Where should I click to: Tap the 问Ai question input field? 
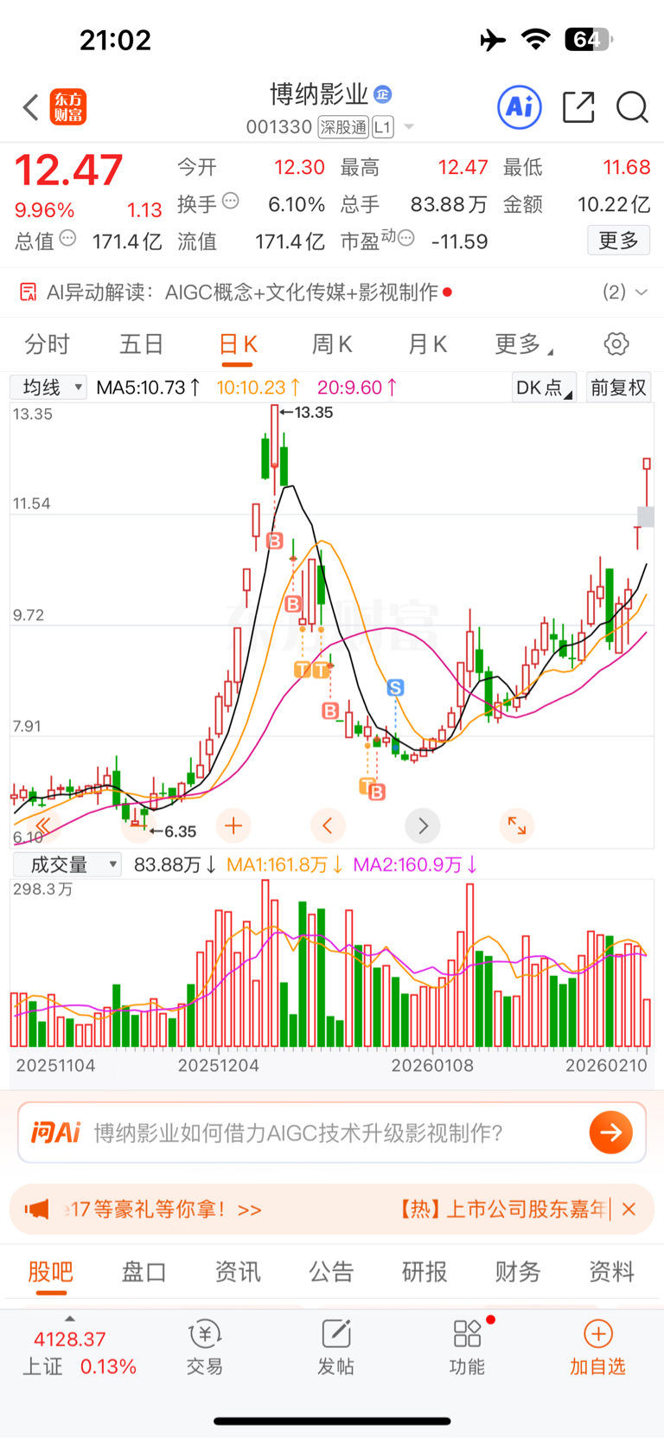pos(332,1133)
